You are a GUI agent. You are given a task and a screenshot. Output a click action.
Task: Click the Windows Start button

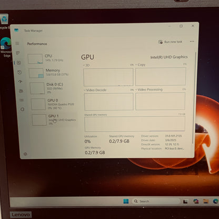[126, 201]
